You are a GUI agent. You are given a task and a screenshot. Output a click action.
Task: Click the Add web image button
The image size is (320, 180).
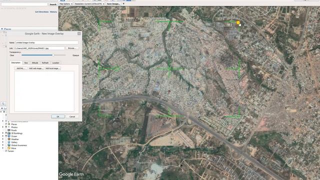(36, 68)
